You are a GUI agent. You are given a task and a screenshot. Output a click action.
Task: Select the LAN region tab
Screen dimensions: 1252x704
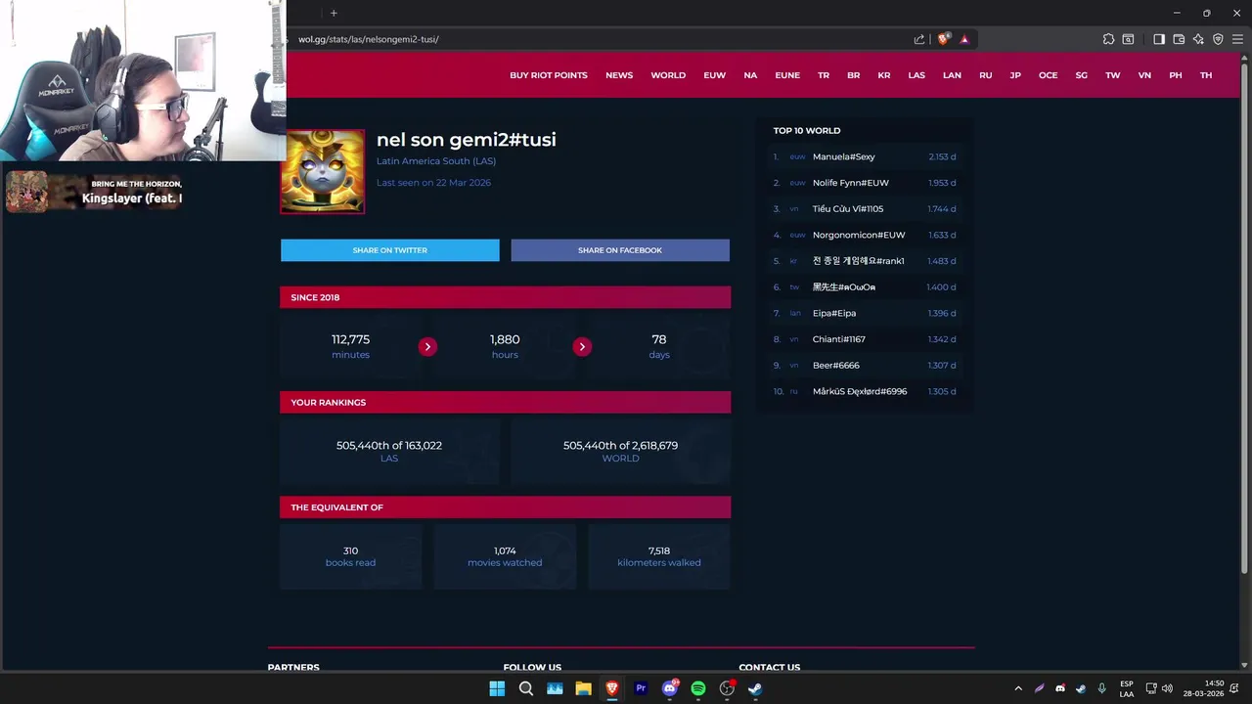952,75
